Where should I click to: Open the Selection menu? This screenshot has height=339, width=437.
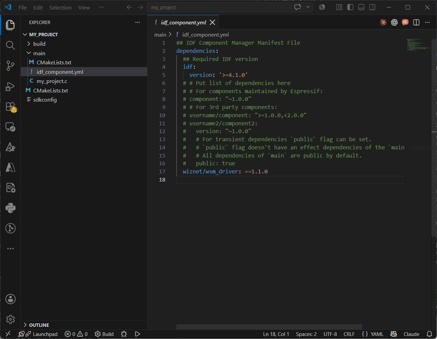point(60,7)
